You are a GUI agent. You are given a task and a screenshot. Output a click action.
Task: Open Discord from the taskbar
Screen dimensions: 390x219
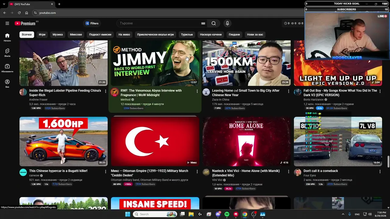pos(218,214)
